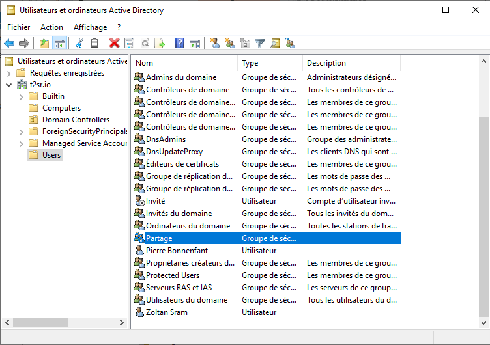Expand the Builtin container
This screenshot has height=345, width=490.
[x=21, y=97]
